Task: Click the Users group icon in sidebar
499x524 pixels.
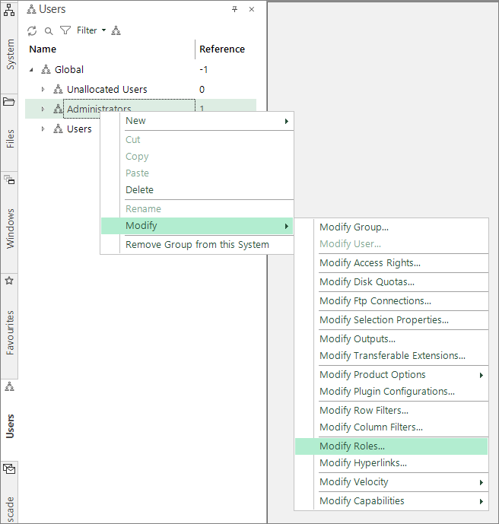Action: [x=9, y=386]
